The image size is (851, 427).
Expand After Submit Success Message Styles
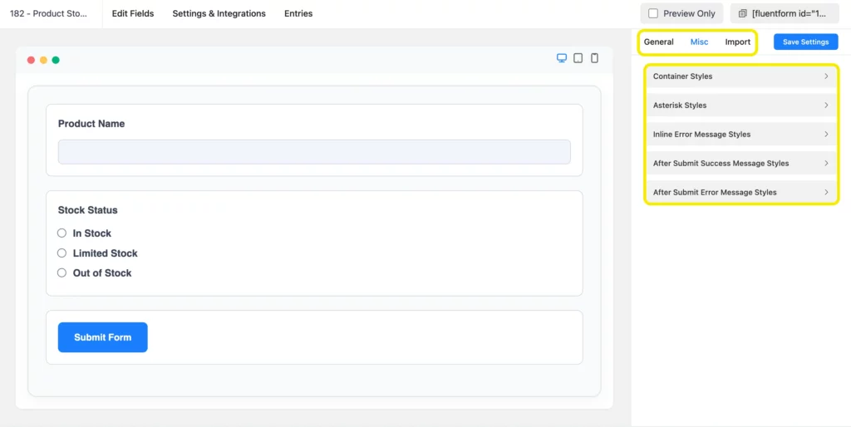point(740,164)
